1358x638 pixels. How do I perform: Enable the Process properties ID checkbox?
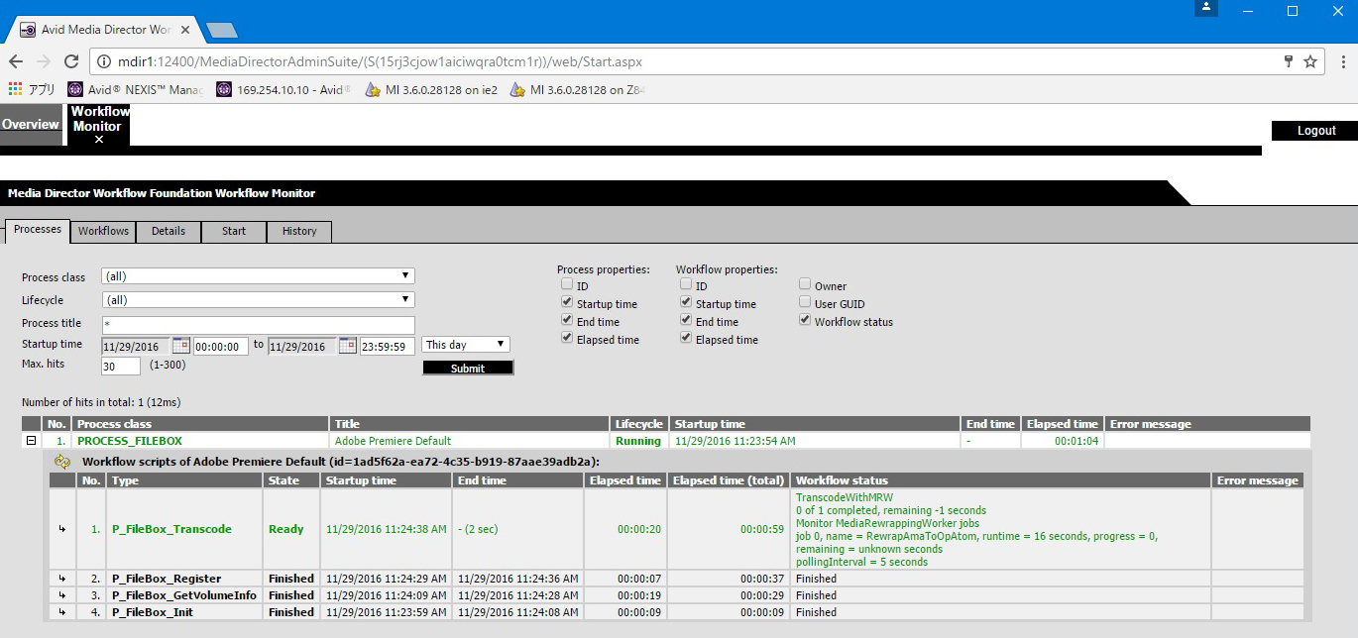(567, 285)
